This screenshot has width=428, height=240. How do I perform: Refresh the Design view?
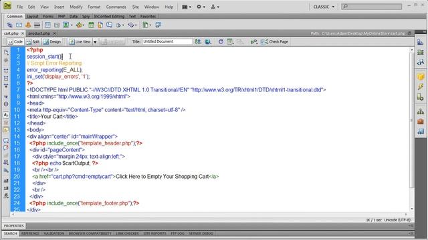click(221, 41)
